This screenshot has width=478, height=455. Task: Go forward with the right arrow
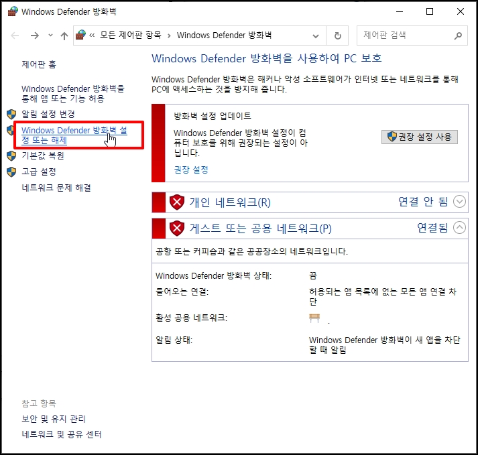[35, 36]
